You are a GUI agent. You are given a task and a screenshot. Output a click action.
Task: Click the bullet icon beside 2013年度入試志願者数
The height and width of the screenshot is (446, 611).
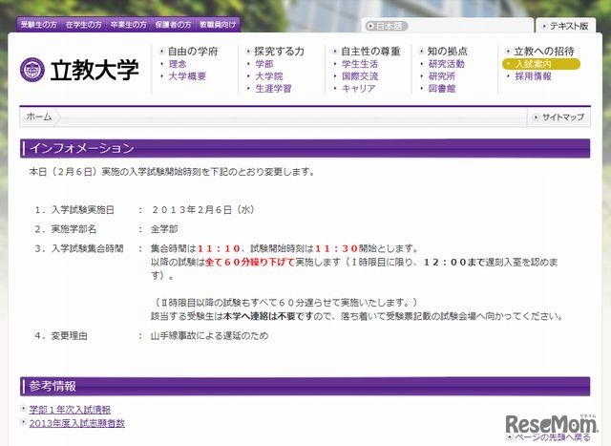[24, 422]
